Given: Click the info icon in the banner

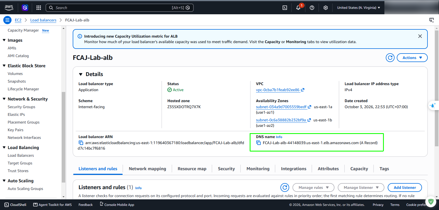Looking at the screenshot, I should point(80,36).
